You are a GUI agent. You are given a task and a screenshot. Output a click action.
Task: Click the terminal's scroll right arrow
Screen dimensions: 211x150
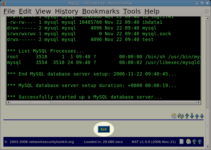199,102
